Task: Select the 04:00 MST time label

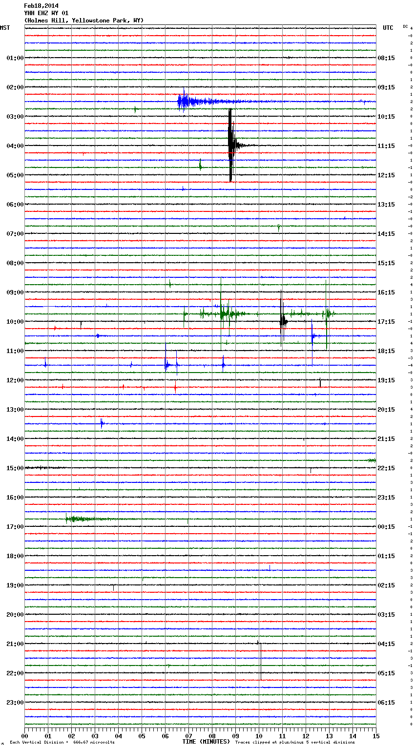Action: 15,146
